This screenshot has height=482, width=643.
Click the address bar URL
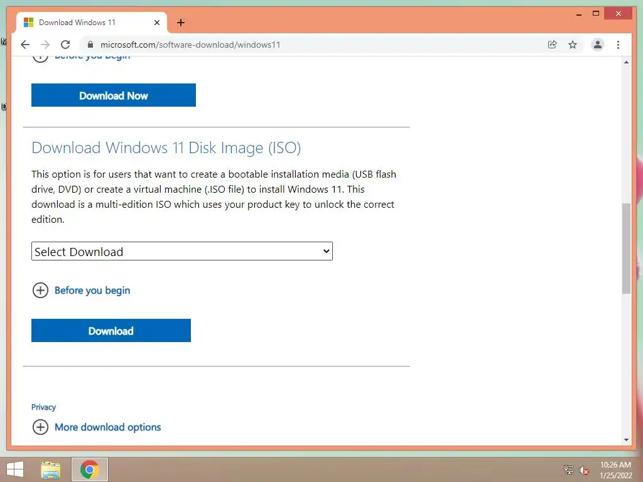(x=190, y=45)
